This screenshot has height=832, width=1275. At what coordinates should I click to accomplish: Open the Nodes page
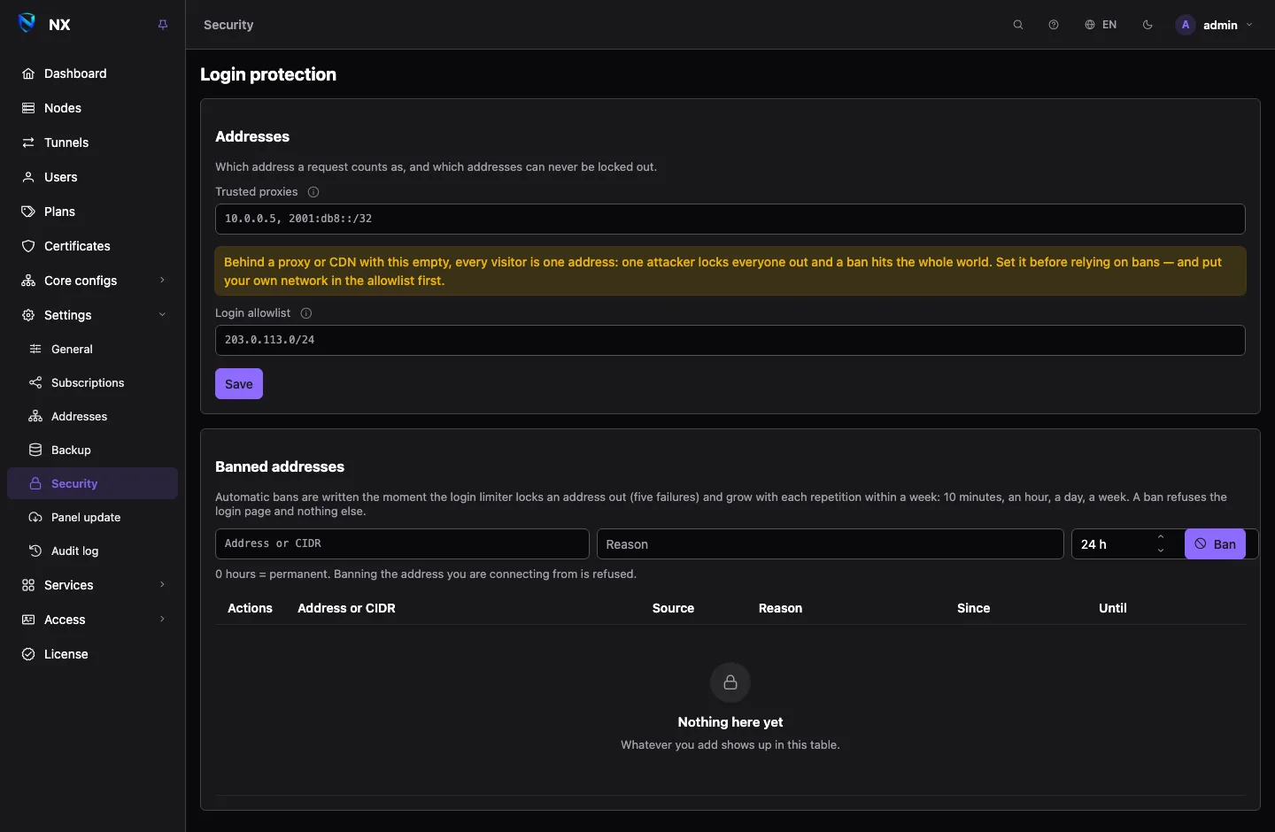(x=92, y=108)
